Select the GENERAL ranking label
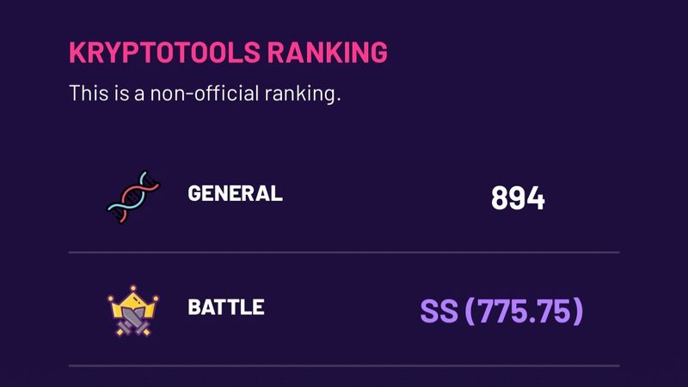This screenshot has width=688, height=387. click(x=235, y=193)
